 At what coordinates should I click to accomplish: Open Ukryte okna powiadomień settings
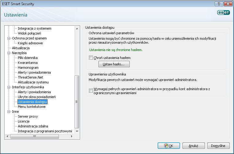(37, 97)
